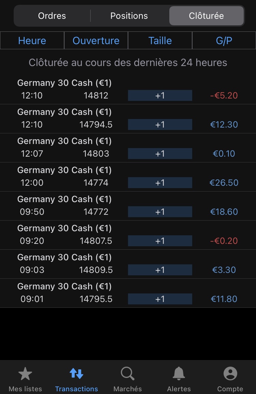Open Compte profile icon
Viewport: 256px width, 394px height.
point(230,374)
